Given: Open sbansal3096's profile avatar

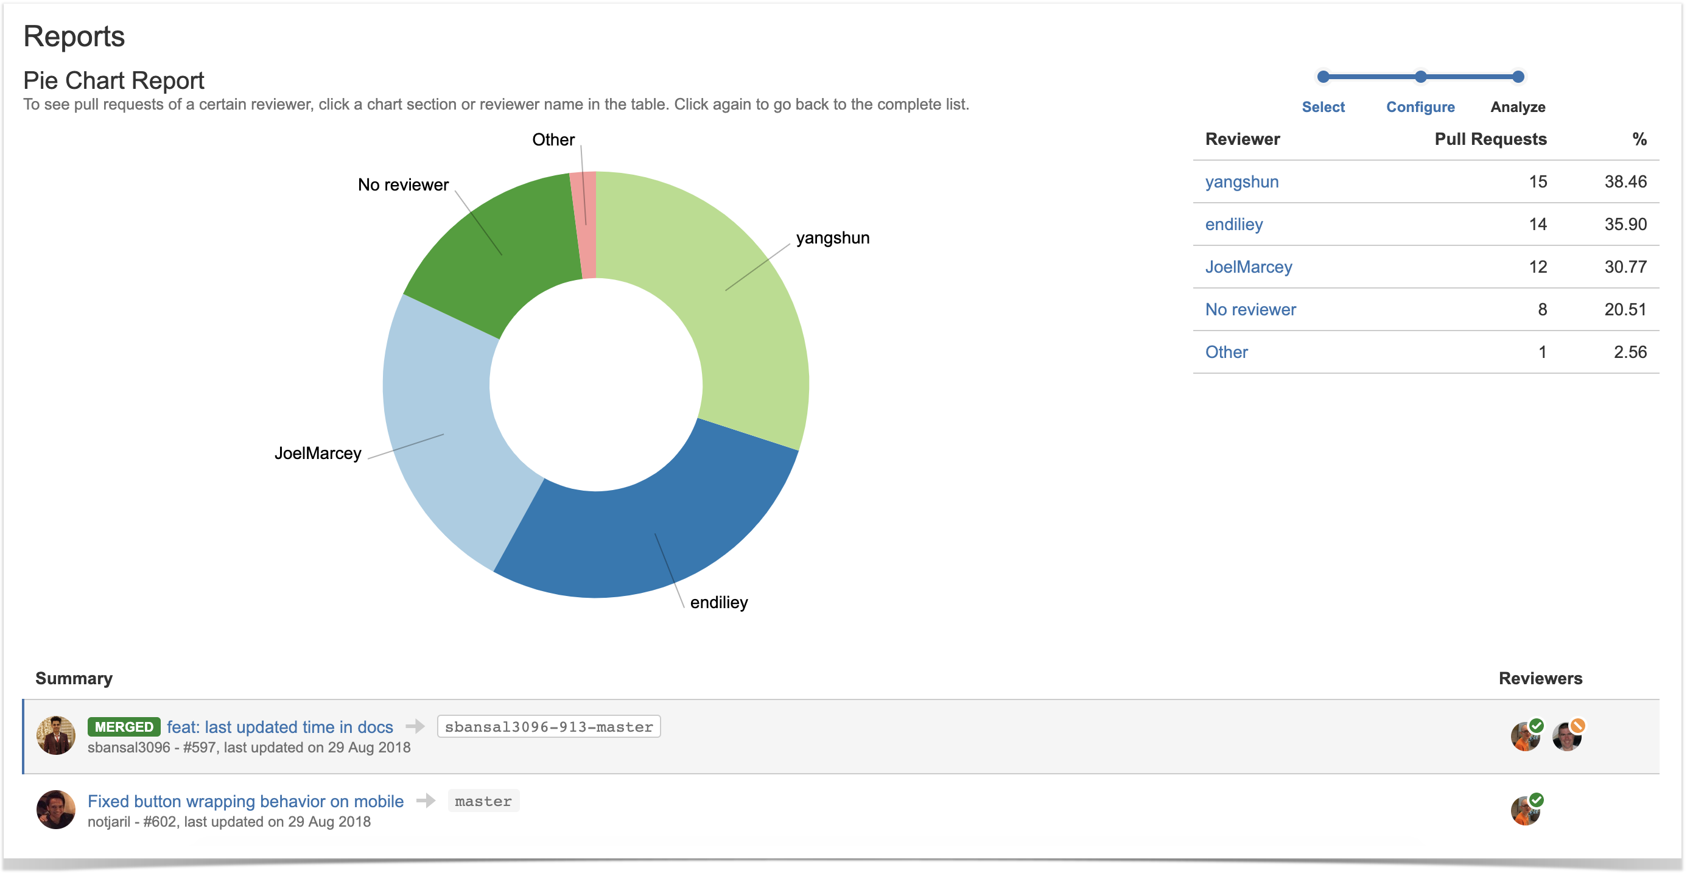Looking at the screenshot, I should [56, 736].
